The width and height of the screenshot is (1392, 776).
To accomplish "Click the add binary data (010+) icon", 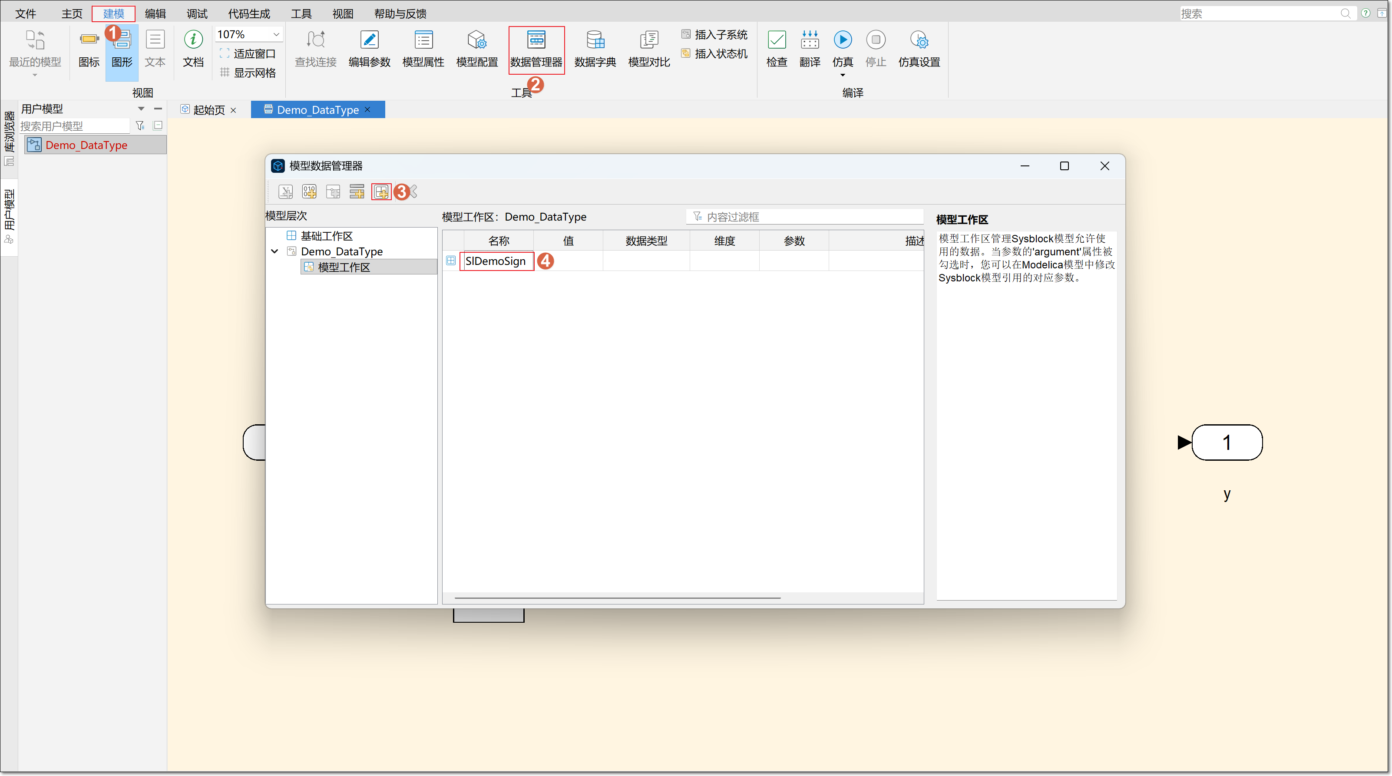I will [x=309, y=192].
